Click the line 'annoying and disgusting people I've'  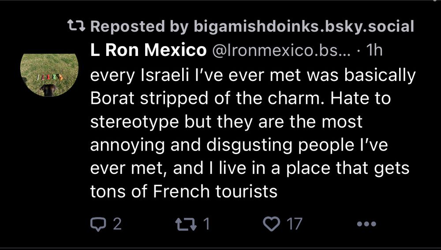tap(238, 145)
